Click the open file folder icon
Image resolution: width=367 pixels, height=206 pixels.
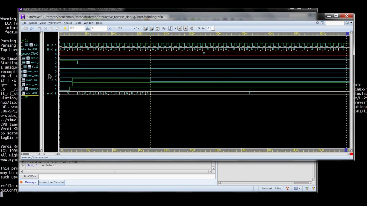[x=26, y=28]
